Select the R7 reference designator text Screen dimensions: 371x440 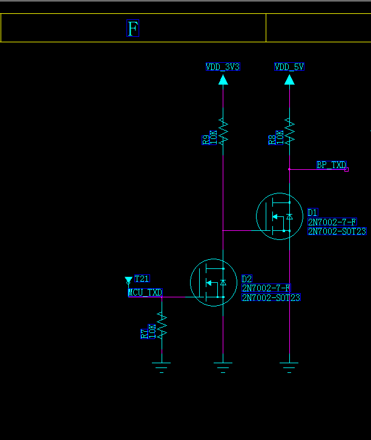click(144, 334)
